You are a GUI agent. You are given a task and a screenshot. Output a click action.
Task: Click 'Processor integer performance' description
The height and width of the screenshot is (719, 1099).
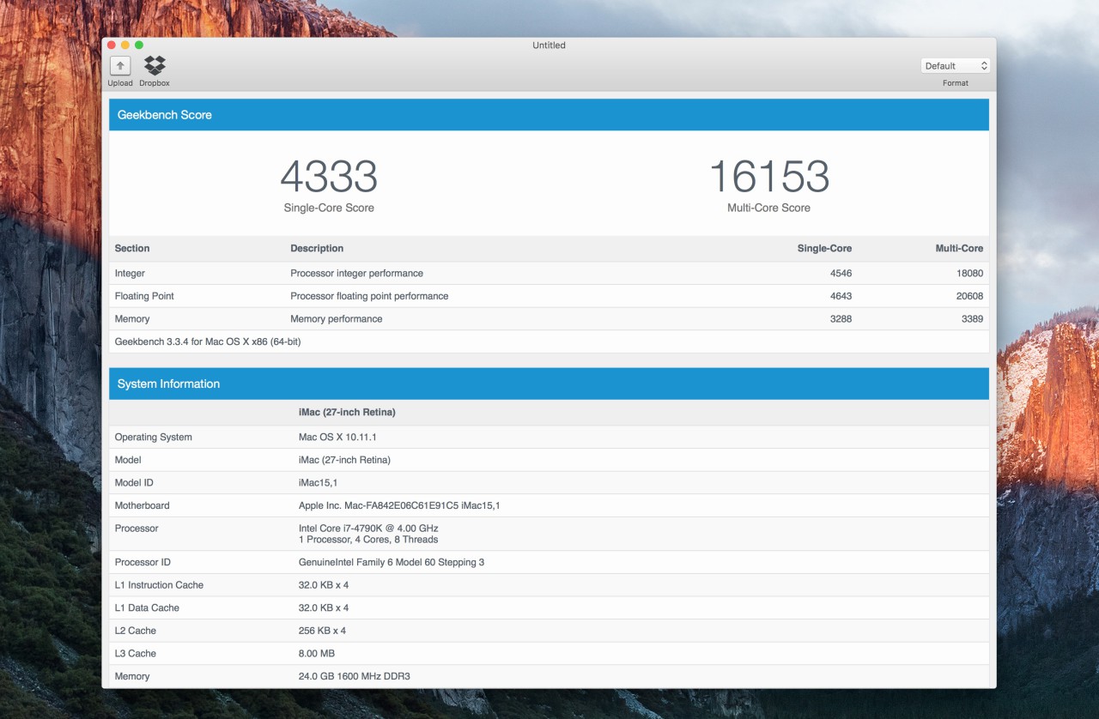click(x=356, y=274)
